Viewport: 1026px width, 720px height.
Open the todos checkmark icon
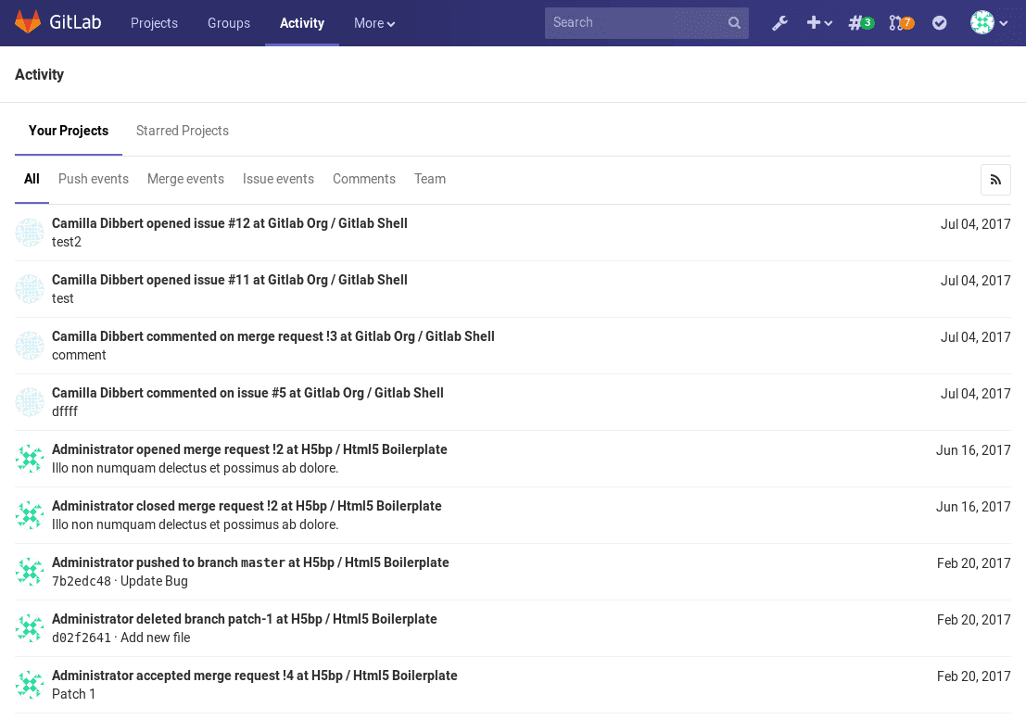(x=939, y=23)
